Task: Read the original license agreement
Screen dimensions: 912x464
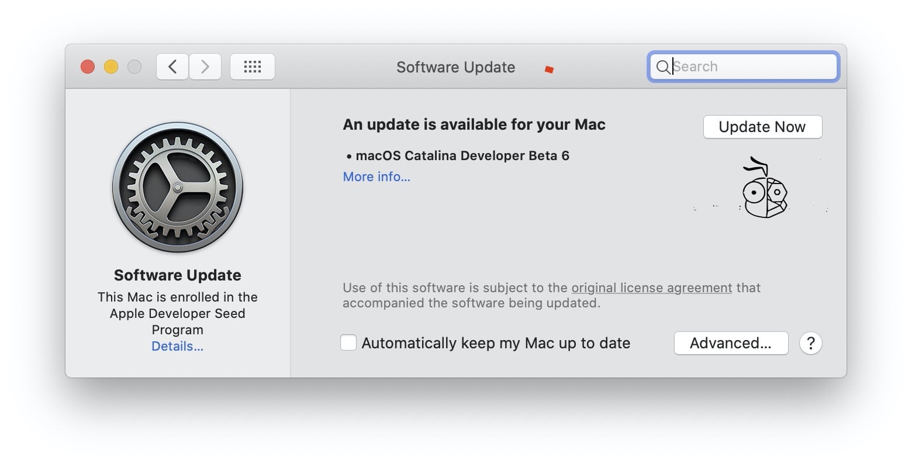Action: [651, 288]
